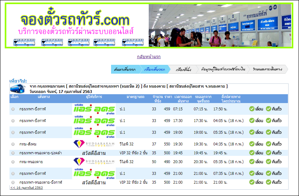Select radio for 21:00 กรุงเทพฯ-บึงกาฬ trip
The image size is (299, 196).
(13, 174)
